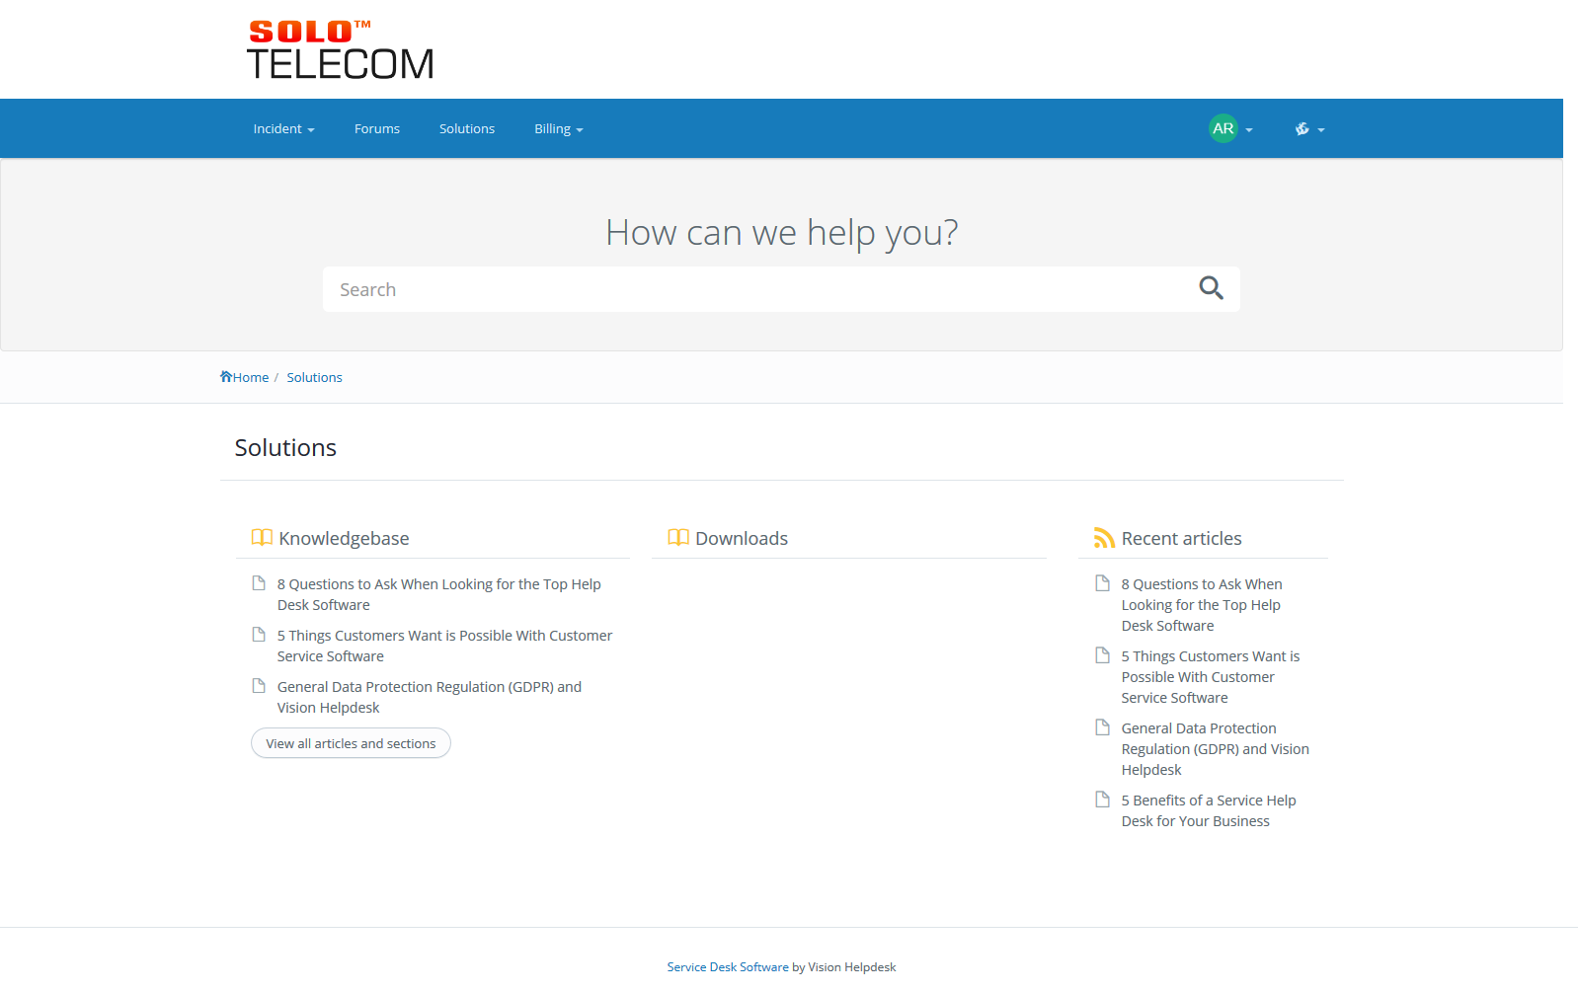Click the Solo Telecom logo
The width and height of the screenshot is (1578, 992).
340,49
